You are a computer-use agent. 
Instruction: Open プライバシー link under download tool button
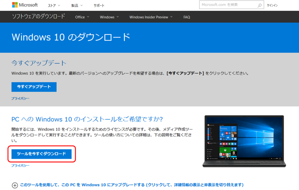click(20, 165)
